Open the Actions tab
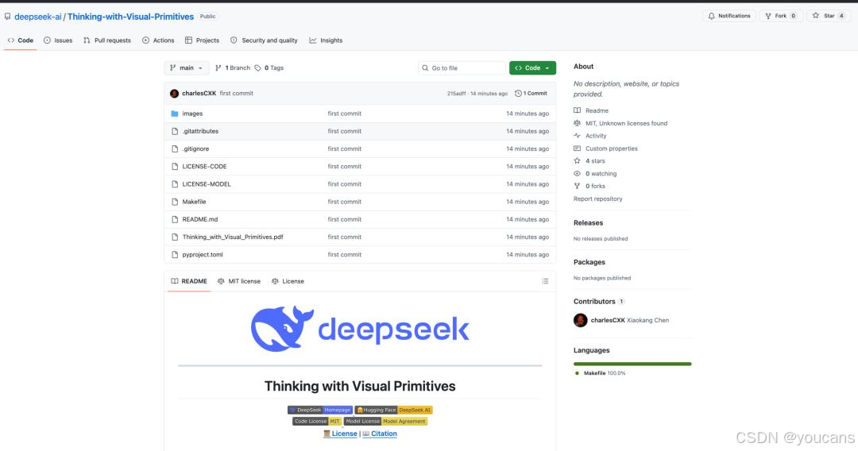 (x=158, y=40)
